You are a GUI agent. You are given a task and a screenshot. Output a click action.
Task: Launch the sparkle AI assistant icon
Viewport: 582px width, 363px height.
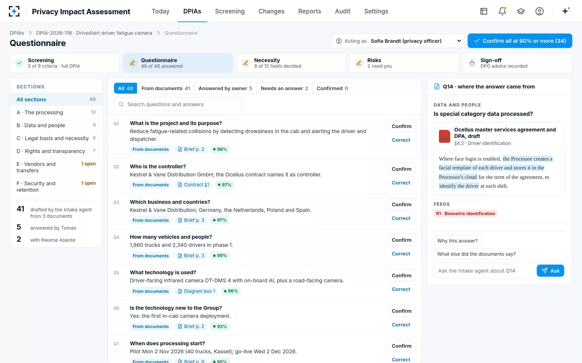click(x=566, y=11)
